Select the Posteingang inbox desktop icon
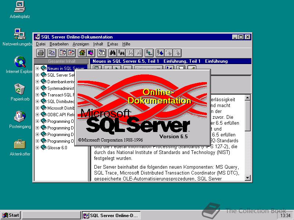This screenshot has height=220, width=294. click(20, 120)
